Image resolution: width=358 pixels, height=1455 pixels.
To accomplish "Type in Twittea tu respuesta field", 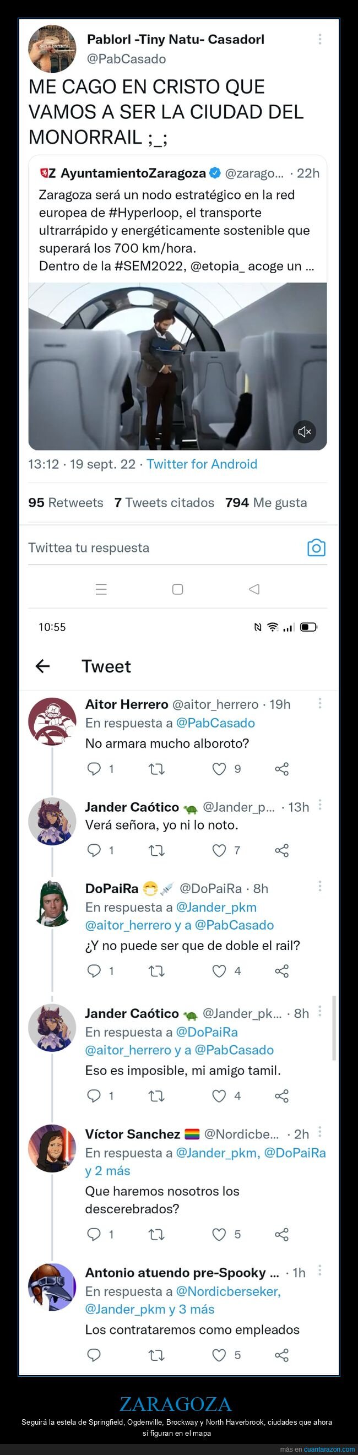I will pyautogui.click(x=158, y=547).
